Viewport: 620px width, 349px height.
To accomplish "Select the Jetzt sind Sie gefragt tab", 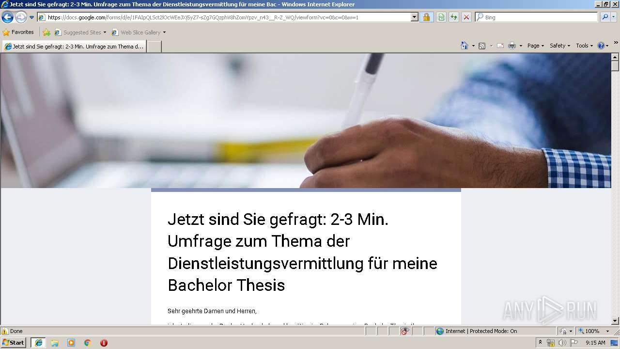I will coord(74,47).
